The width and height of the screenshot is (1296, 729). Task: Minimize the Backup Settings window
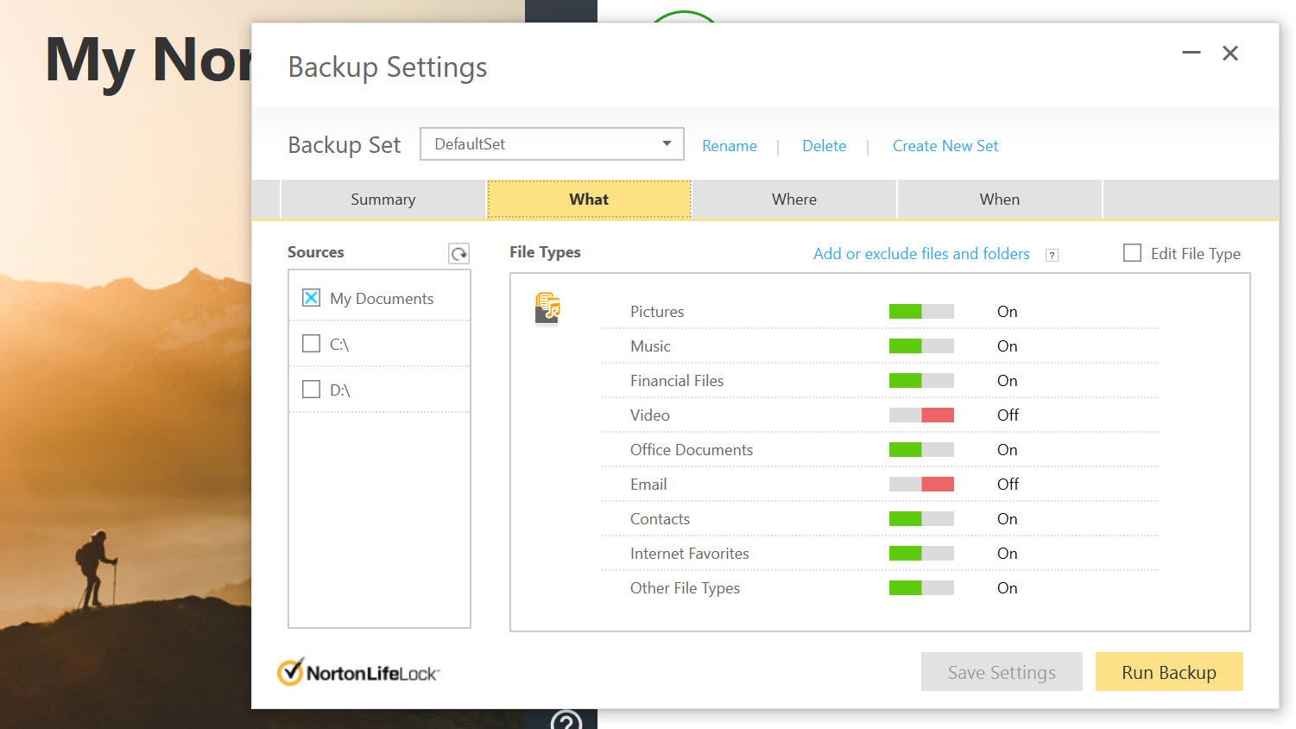(1192, 53)
